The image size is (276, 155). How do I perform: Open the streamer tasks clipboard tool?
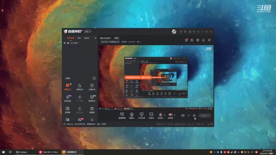[x=92, y=87]
